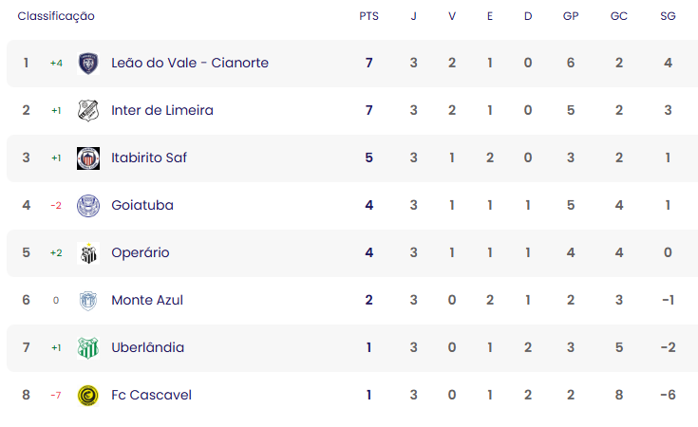Click the Inter de Limeira club crest
The height and width of the screenshot is (427, 698).
click(88, 111)
